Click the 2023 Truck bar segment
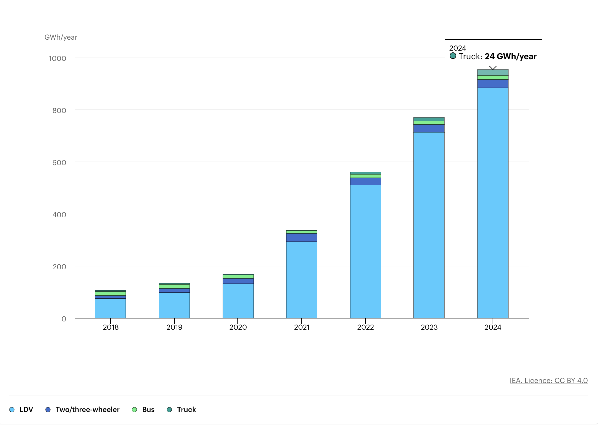Image resolution: width=598 pixels, height=425 pixels. (429, 119)
